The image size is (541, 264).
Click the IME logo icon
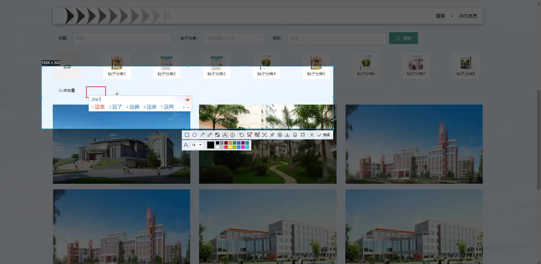[187, 99]
